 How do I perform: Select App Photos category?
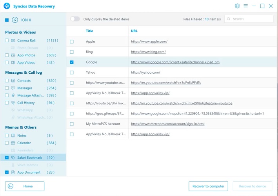click(x=26, y=55)
